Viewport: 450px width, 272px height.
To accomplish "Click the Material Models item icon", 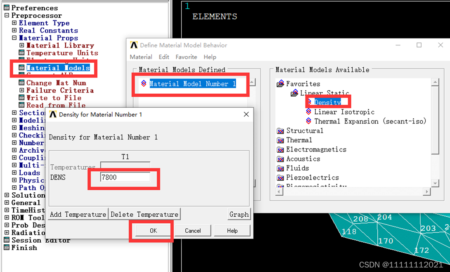I will point(21,68).
